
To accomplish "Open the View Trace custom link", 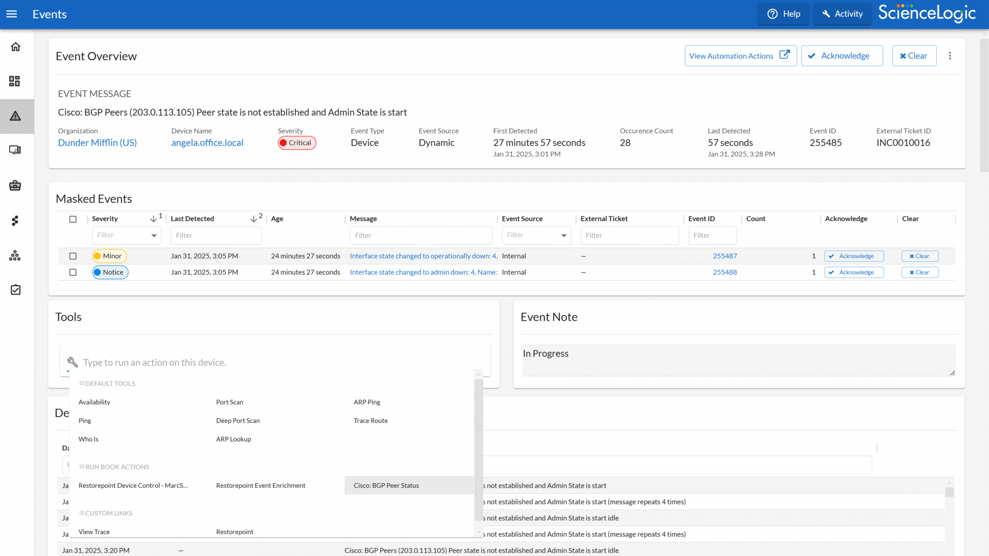I will [94, 532].
